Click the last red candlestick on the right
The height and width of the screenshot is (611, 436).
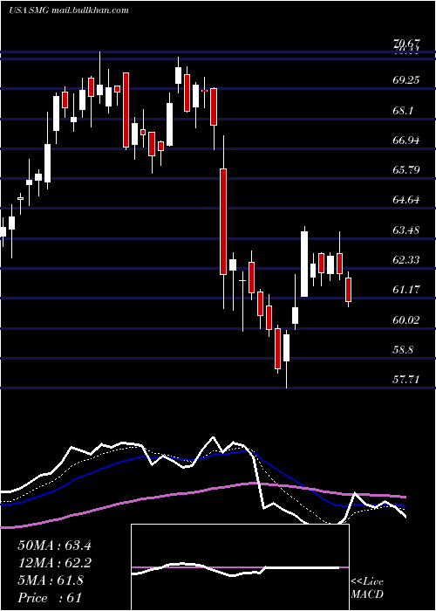point(349,290)
